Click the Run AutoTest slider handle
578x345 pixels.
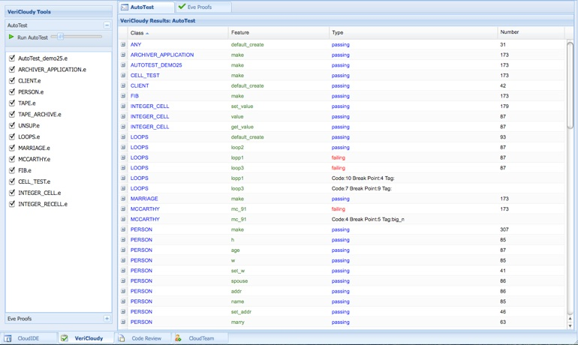[61, 37]
